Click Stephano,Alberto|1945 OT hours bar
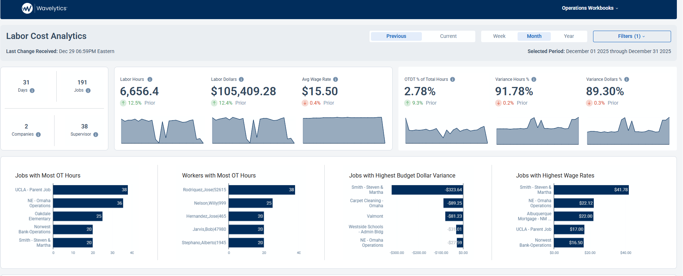683x276 pixels. tap(246, 242)
